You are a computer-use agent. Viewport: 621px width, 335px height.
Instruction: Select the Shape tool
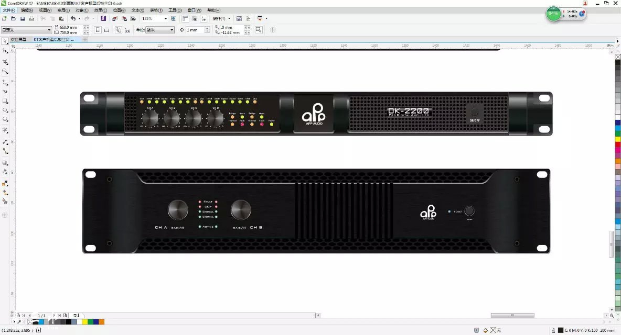tap(5, 51)
